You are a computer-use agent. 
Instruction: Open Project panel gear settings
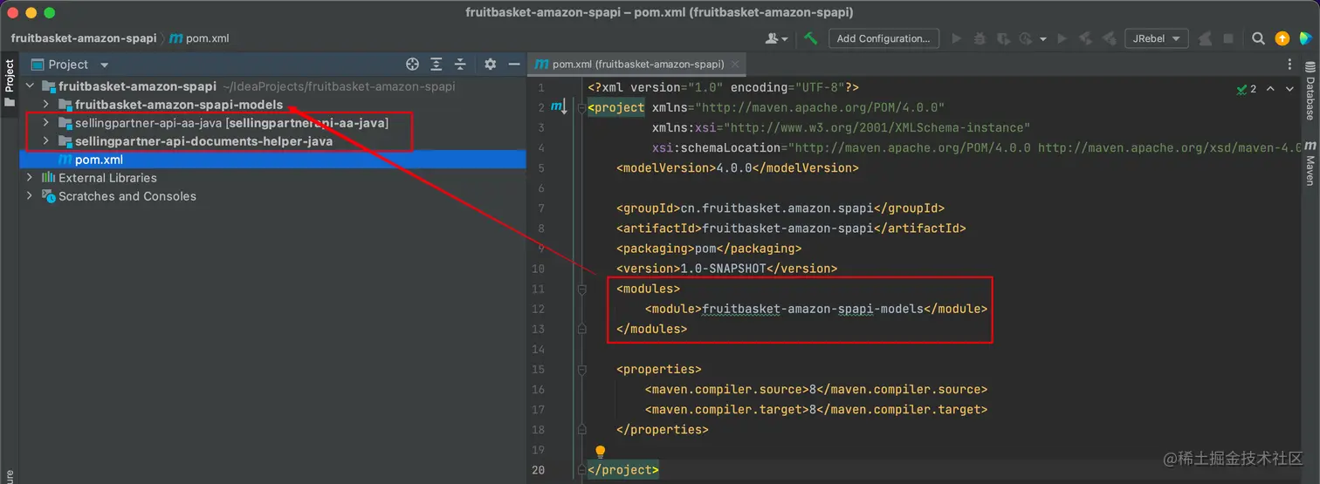point(490,65)
